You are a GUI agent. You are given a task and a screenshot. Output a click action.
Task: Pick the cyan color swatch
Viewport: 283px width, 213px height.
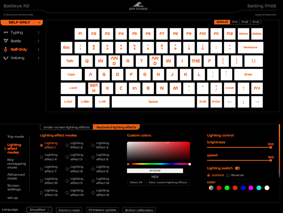[259, 188]
